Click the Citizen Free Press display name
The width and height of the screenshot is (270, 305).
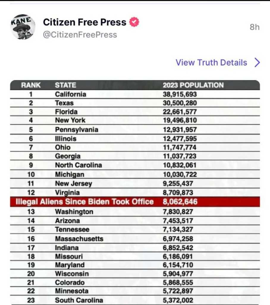pyautogui.click(x=84, y=22)
